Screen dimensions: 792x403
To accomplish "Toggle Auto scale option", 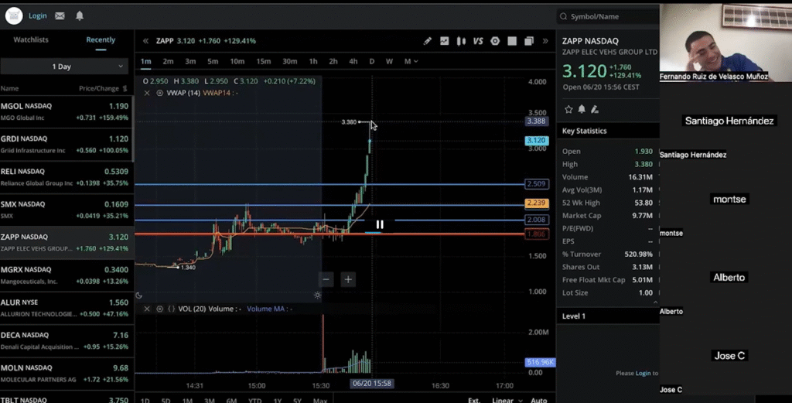I will coord(539,400).
